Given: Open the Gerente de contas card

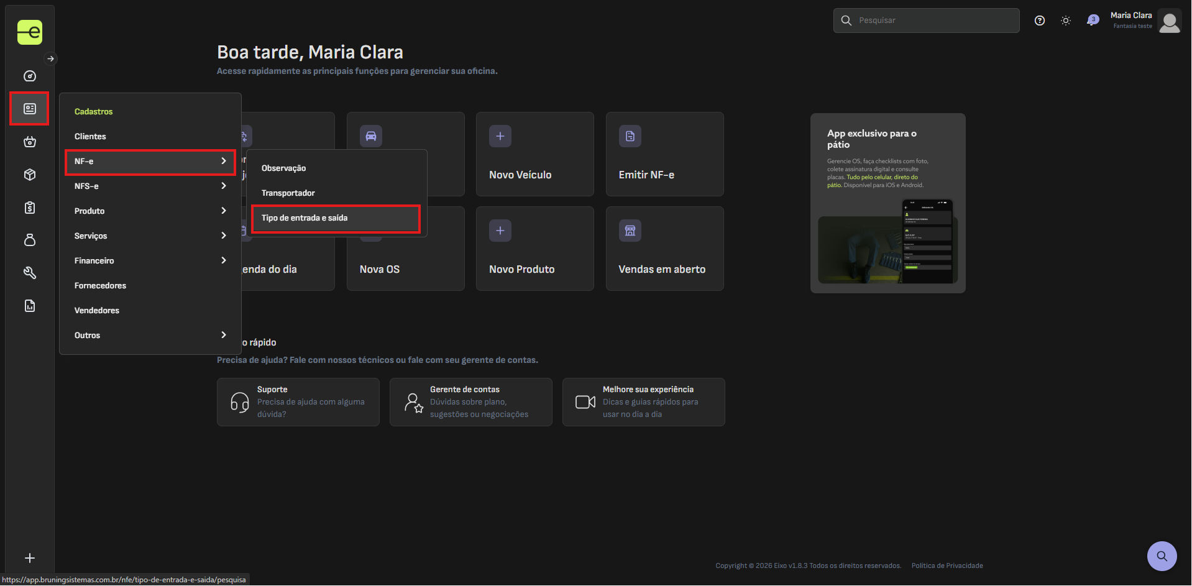Looking at the screenshot, I should [x=471, y=402].
